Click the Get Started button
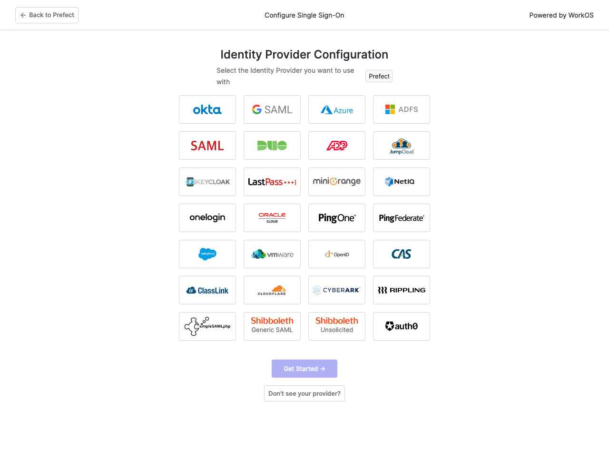The width and height of the screenshot is (609, 459). point(304,369)
